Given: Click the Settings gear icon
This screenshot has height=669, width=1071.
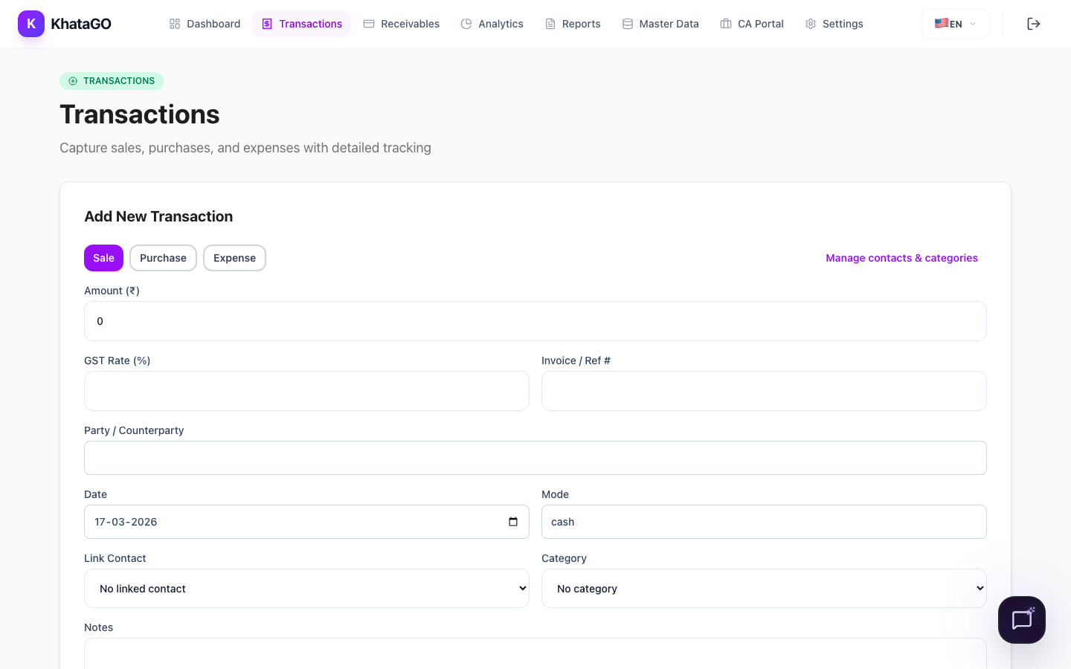Looking at the screenshot, I should (810, 23).
